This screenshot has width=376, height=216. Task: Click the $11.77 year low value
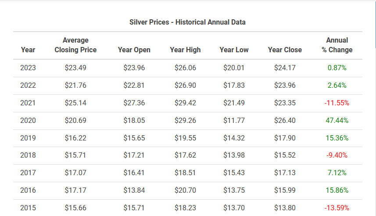(x=234, y=120)
